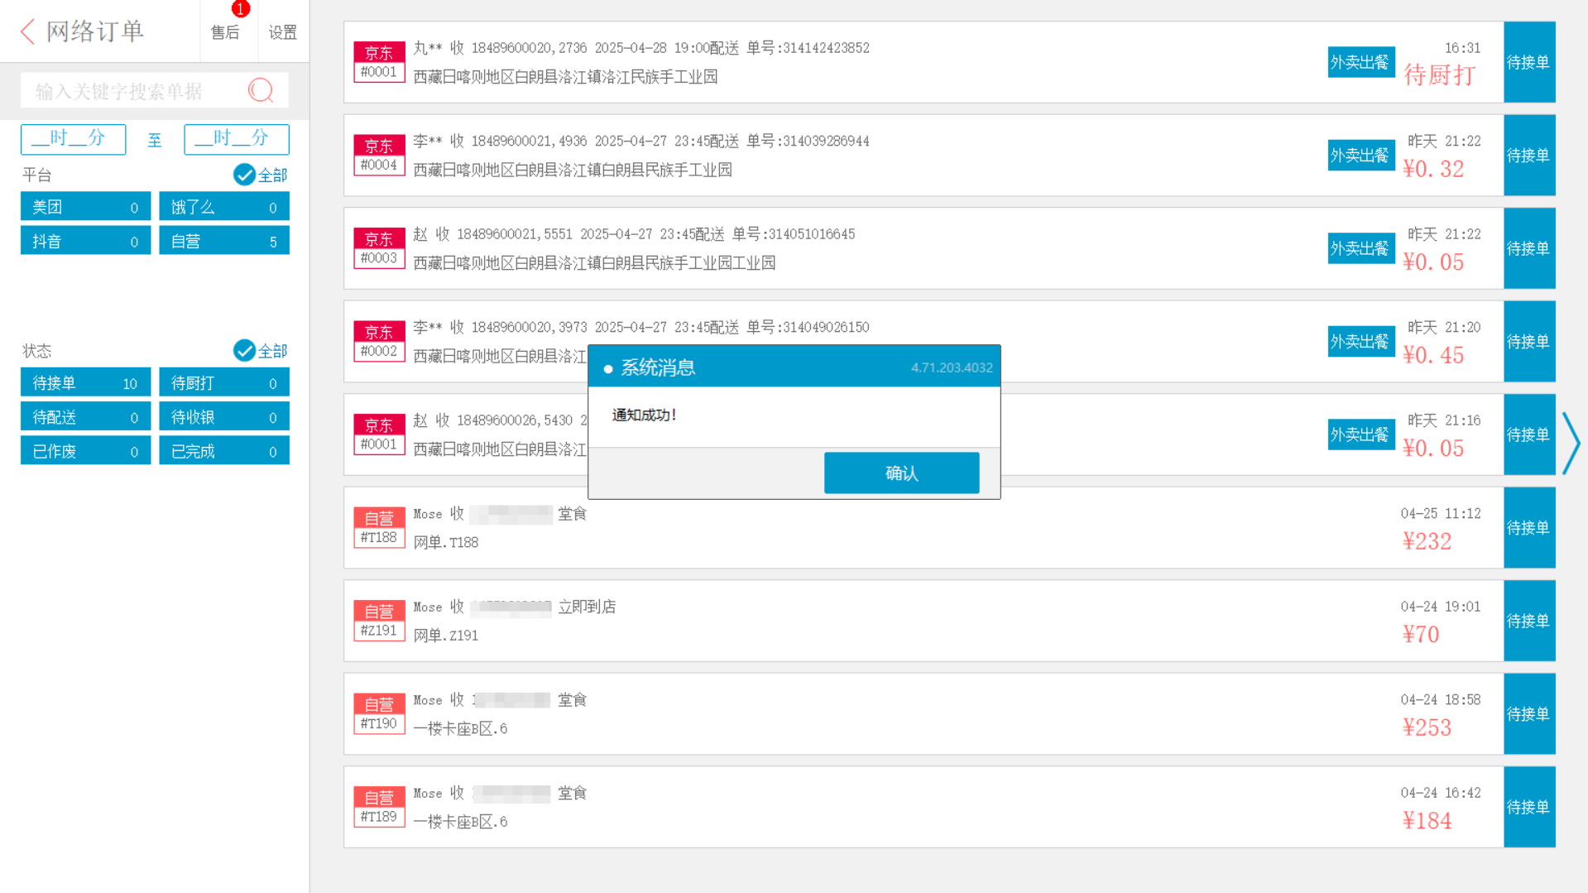Toggle the 全部 checkbox for 状态
This screenshot has width=1588, height=893.
(245, 351)
